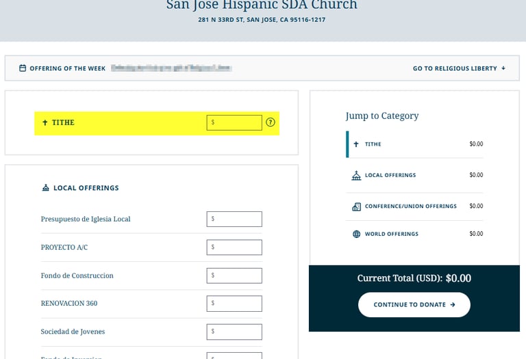Click the Jump to Category heading

[382, 116]
